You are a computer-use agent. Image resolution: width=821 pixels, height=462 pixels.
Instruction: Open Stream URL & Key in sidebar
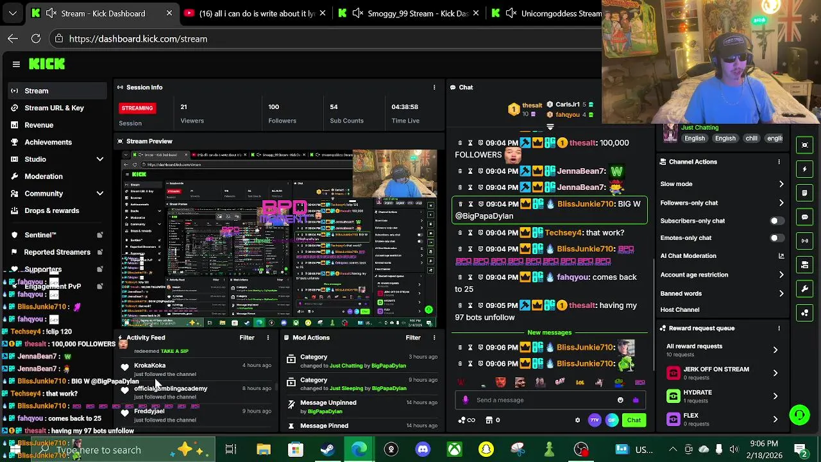click(x=56, y=108)
